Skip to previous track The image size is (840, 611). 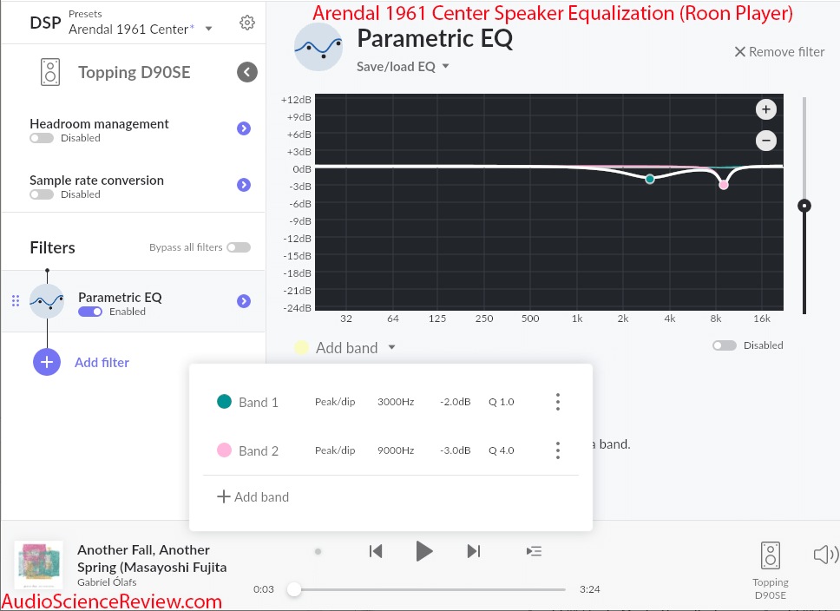[376, 551]
